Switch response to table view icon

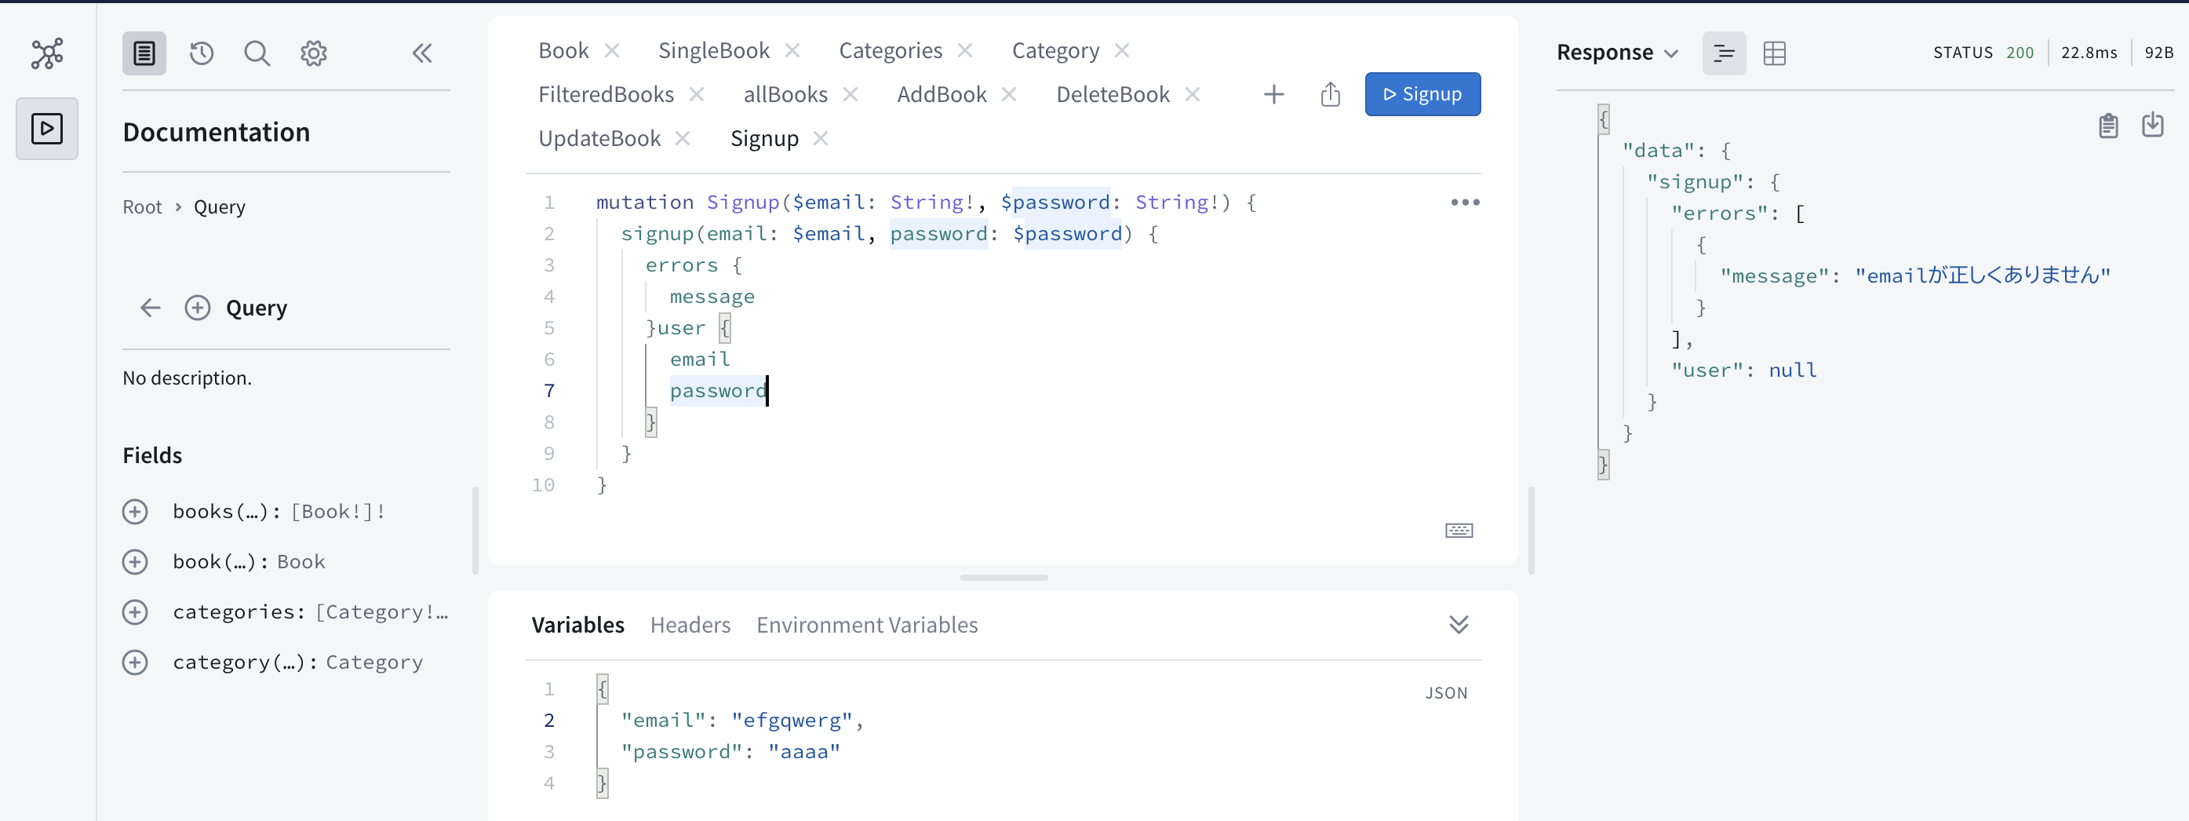(1774, 53)
